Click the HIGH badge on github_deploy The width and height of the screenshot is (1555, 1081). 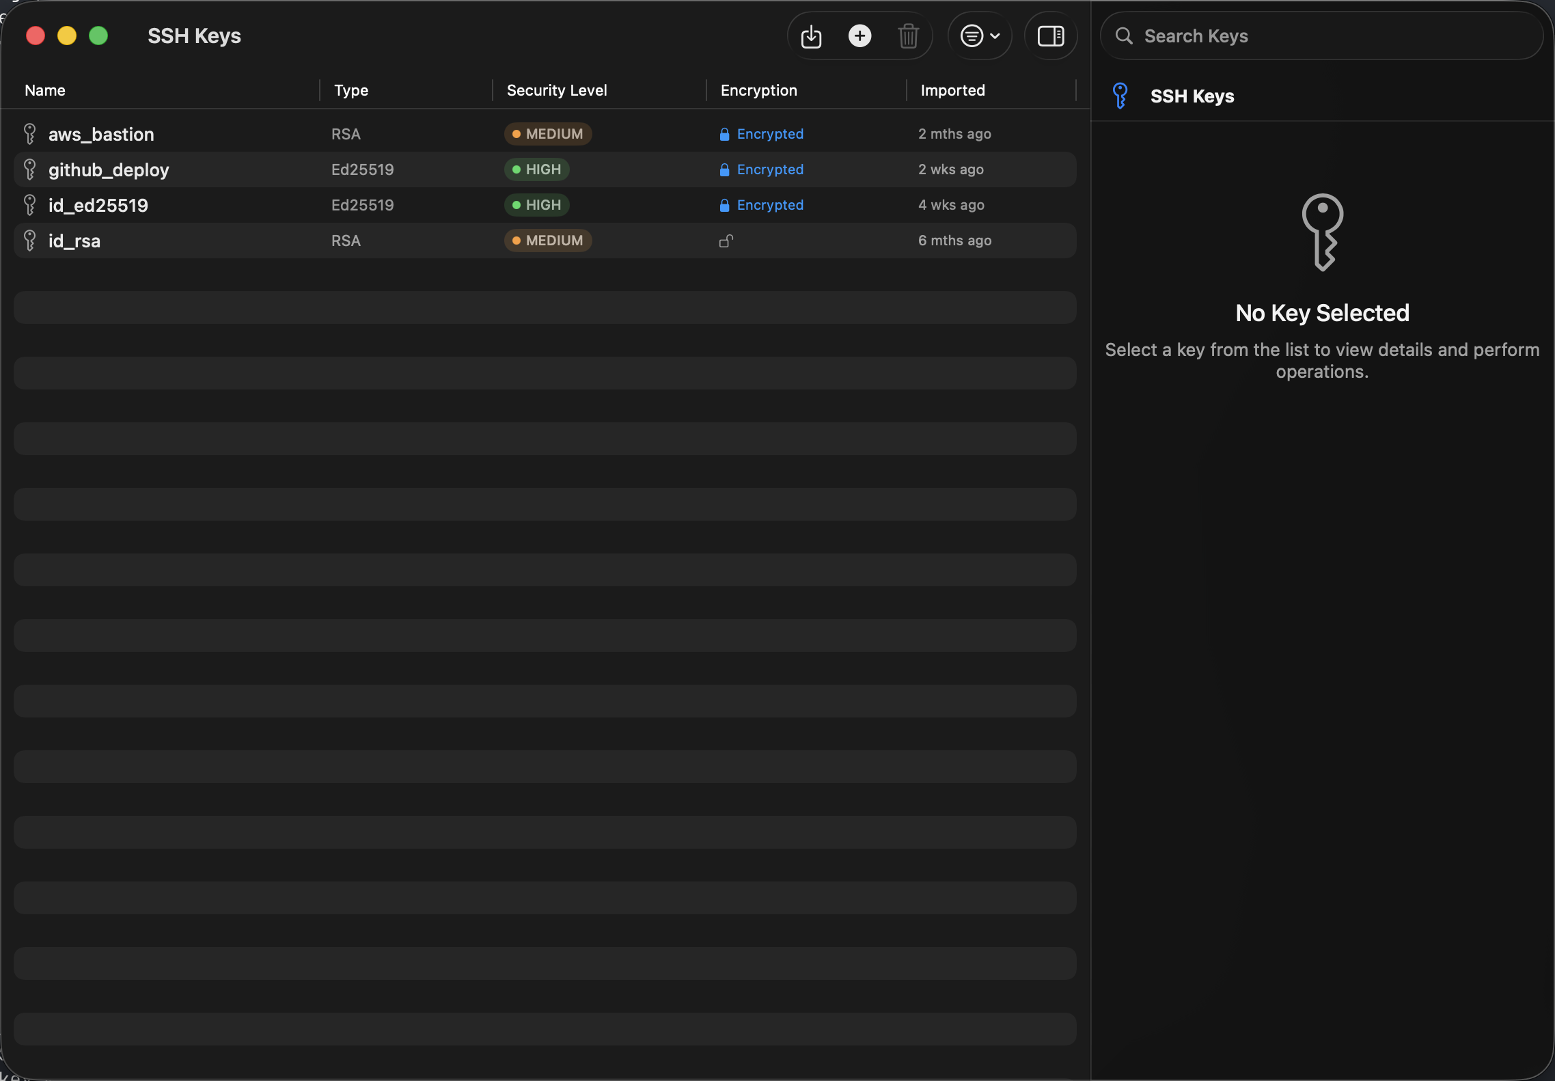tap(536, 169)
